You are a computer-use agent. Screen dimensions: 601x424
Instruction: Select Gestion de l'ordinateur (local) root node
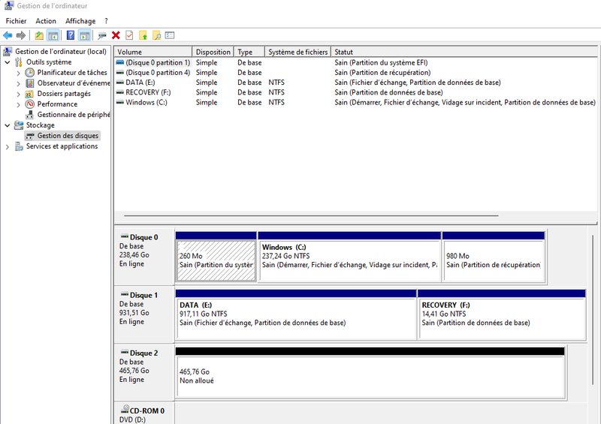[61, 51]
